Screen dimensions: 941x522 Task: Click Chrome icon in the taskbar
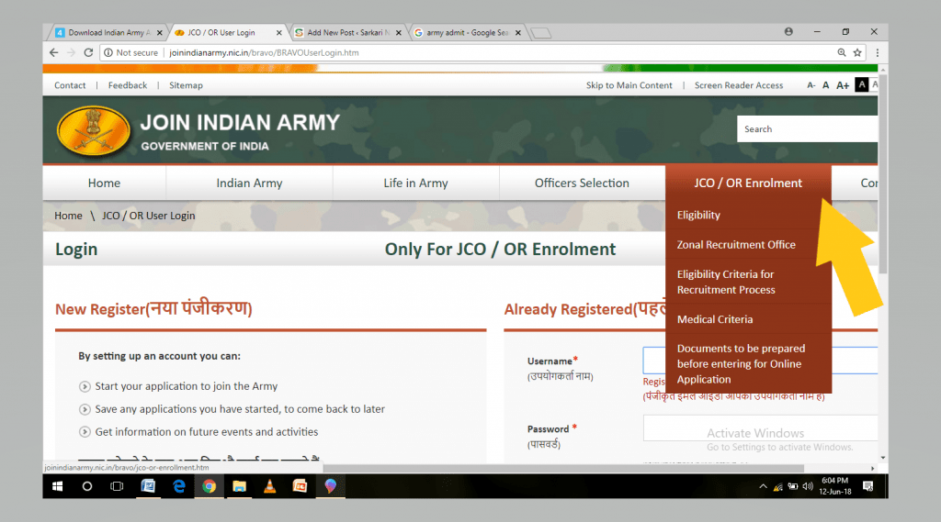[x=209, y=486]
